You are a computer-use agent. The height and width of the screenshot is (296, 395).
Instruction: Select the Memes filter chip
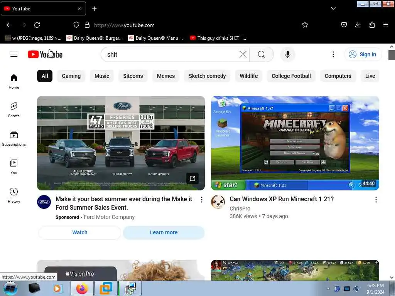pos(166,76)
